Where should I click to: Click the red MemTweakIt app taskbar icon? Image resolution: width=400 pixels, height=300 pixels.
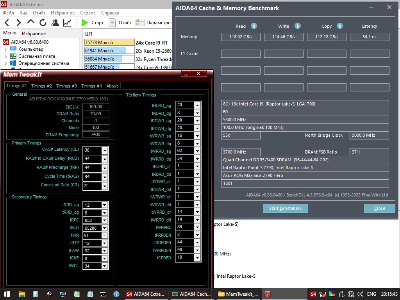(267, 294)
